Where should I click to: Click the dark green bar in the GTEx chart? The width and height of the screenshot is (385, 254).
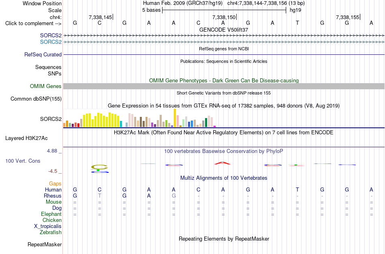click(x=206, y=123)
